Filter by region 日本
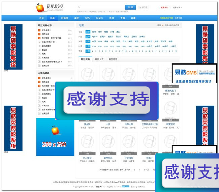The image size is (219, 192). pos(124,42)
